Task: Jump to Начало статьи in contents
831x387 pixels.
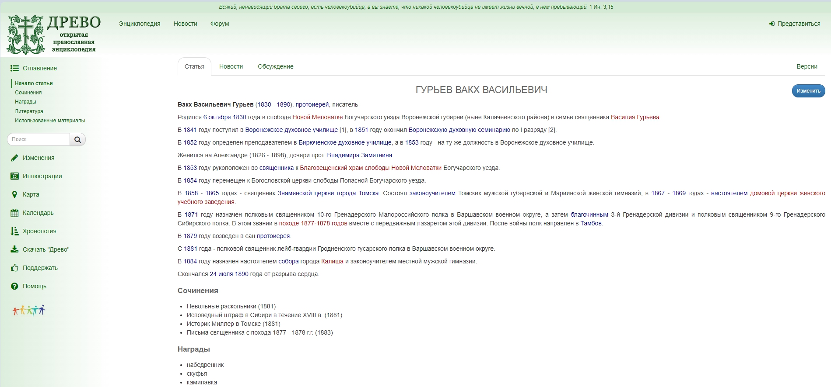Action: click(x=34, y=83)
